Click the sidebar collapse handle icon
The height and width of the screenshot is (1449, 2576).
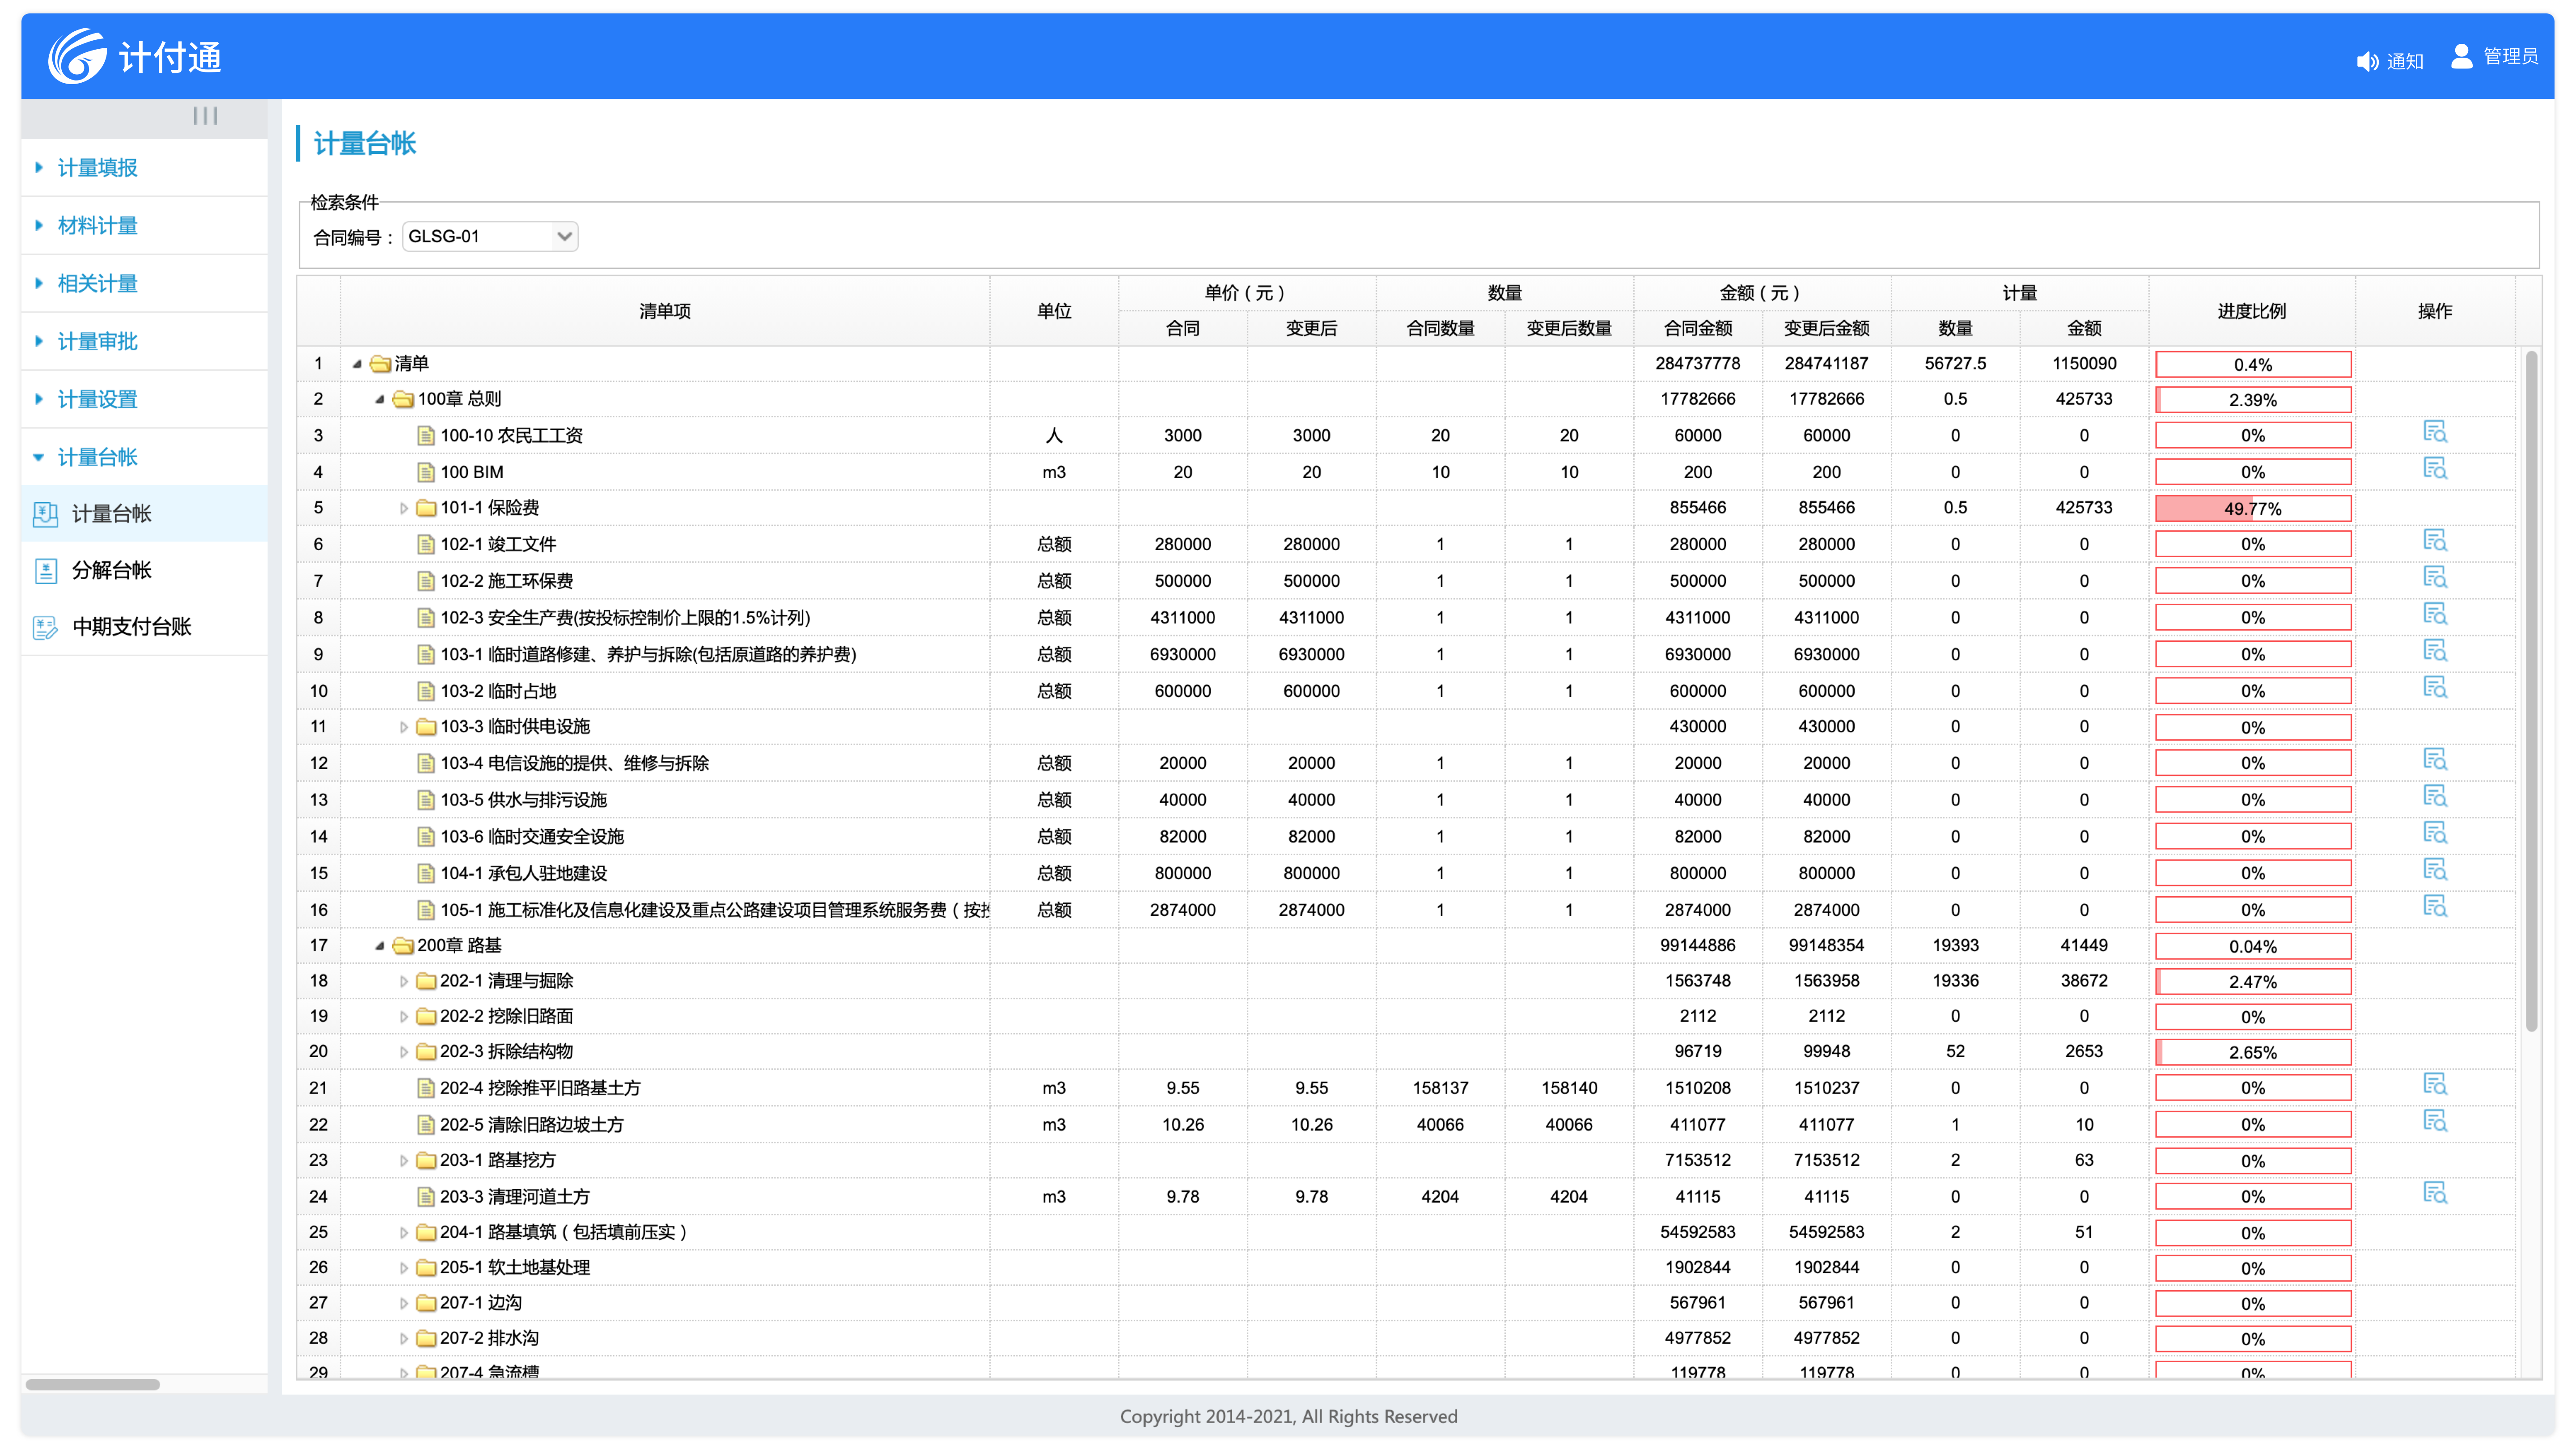click(205, 116)
